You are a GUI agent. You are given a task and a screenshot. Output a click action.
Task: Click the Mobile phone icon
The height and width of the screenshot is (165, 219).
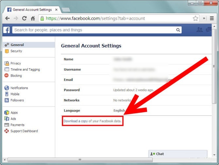coord(7,94)
